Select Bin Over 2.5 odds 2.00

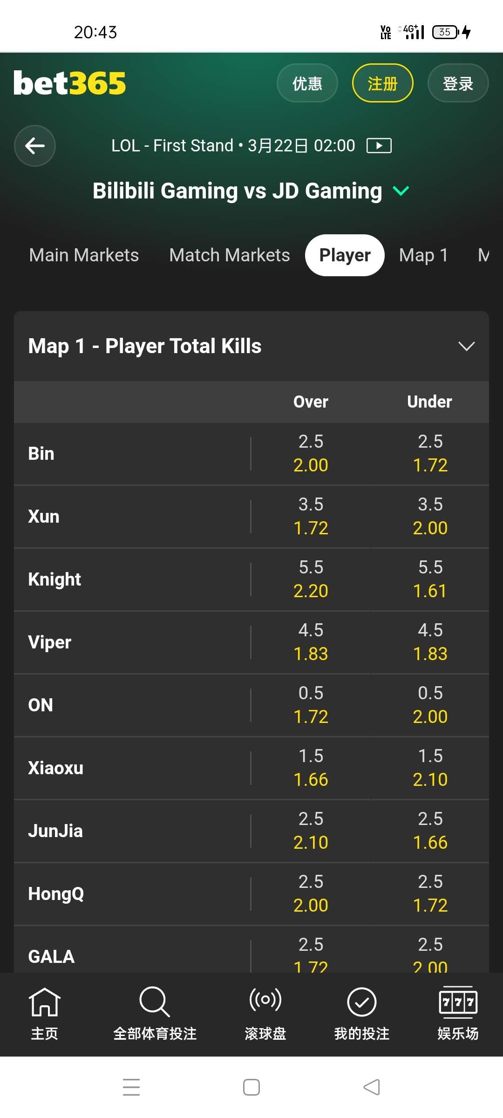(x=311, y=454)
